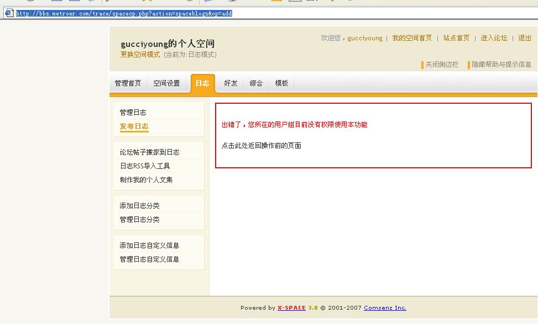Open 管理日志分类 link
Viewport: 538px width, 324px height.
click(x=140, y=220)
